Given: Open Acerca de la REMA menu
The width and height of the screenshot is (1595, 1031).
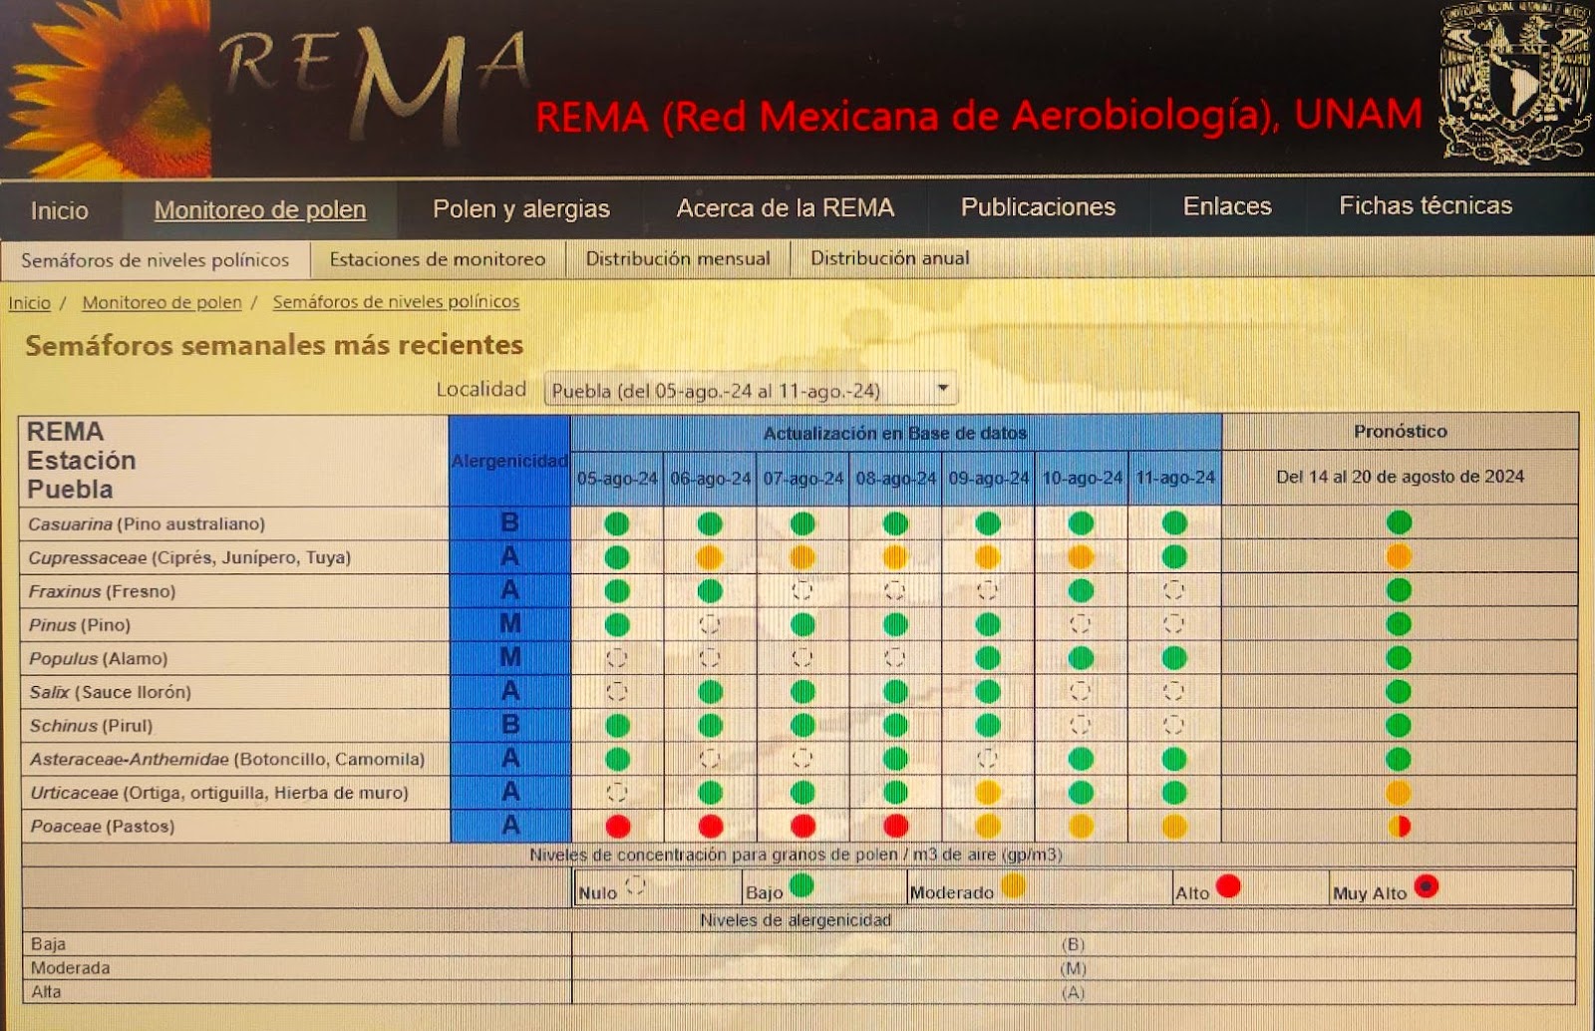Looking at the screenshot, I should click(786, 207).
